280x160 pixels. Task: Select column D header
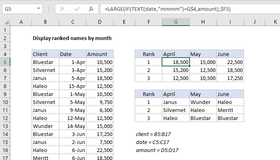(x=100, y=22)
